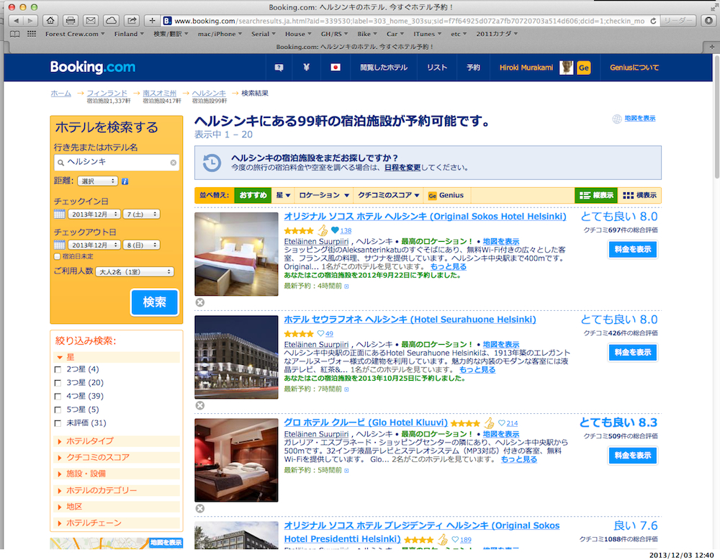Open the Glo Hotel Kluuvi link

(366, 423)
